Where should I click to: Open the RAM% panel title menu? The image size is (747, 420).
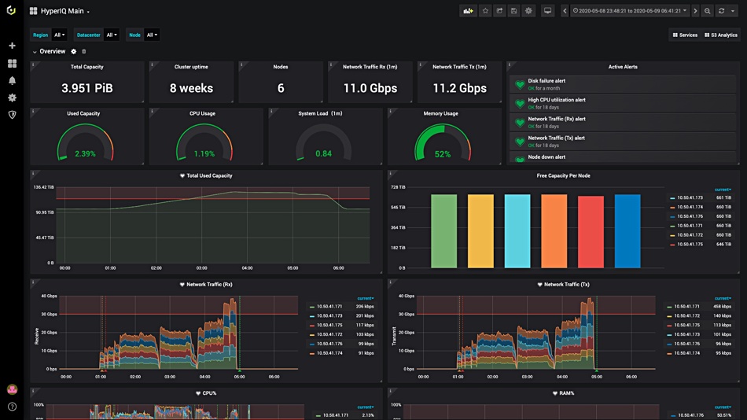(x=564, y=393)
